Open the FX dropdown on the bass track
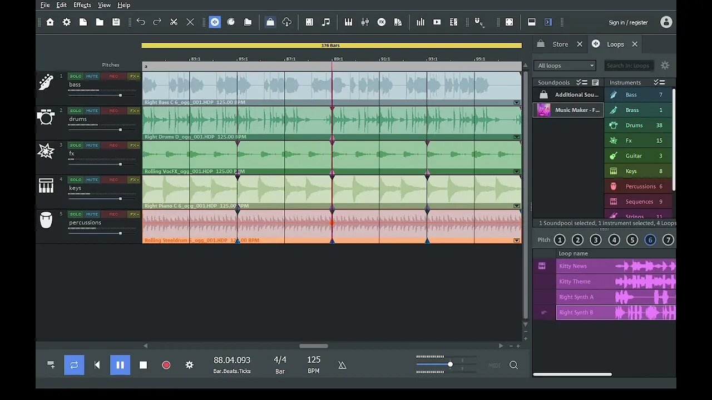The height and width of the screenshot is (400, 712). click(134, 76)
